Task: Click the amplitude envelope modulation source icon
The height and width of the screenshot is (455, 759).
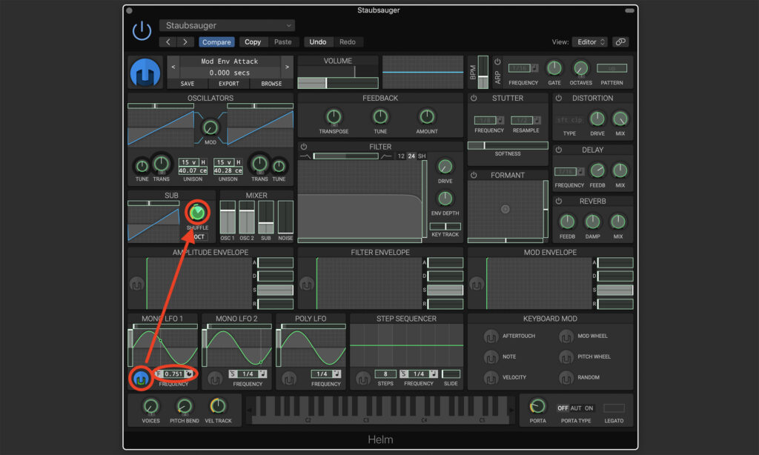Action: click(136, 285)
